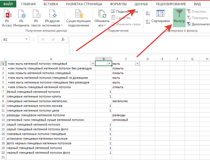
Task: Open the ФАЙЛ tab
Action: [8, 4]
